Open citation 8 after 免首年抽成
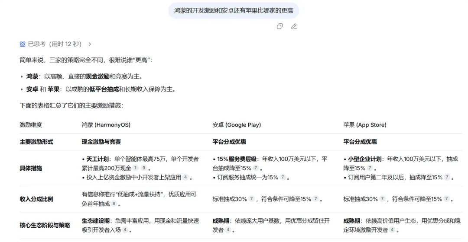Image resolution: width=468 pixels, height=242 pixels. click(114, 204)
